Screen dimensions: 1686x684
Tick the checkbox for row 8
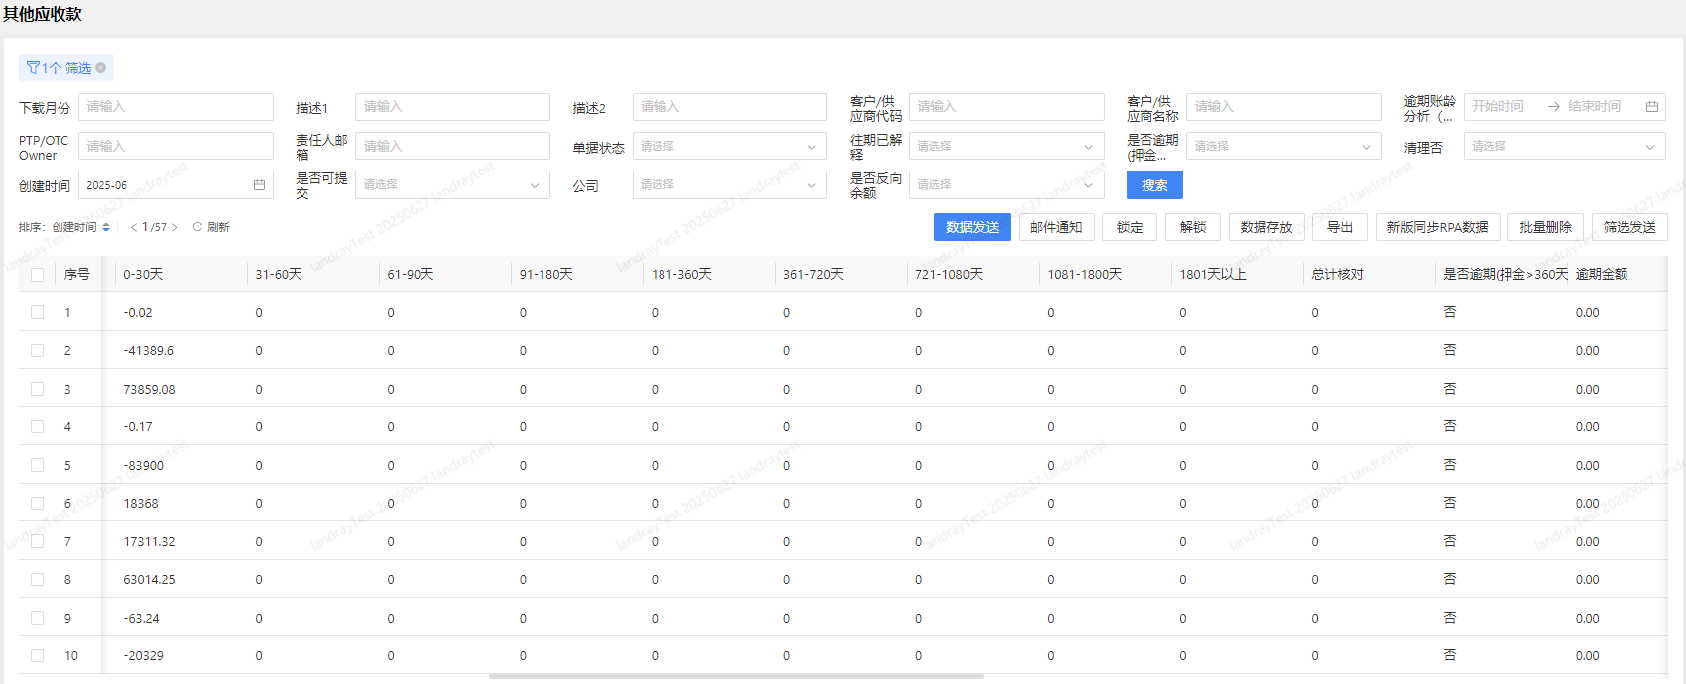(x=37, y=579)
